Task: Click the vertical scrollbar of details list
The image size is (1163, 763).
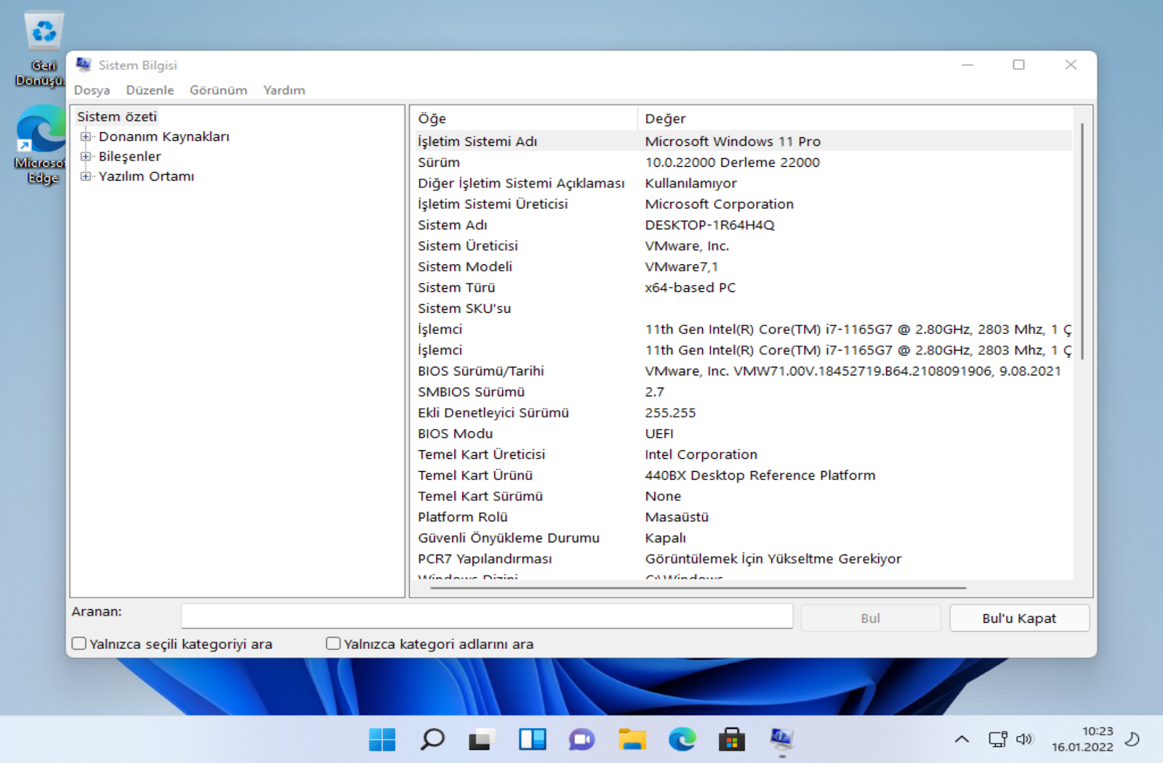Action: [1082, 241]
